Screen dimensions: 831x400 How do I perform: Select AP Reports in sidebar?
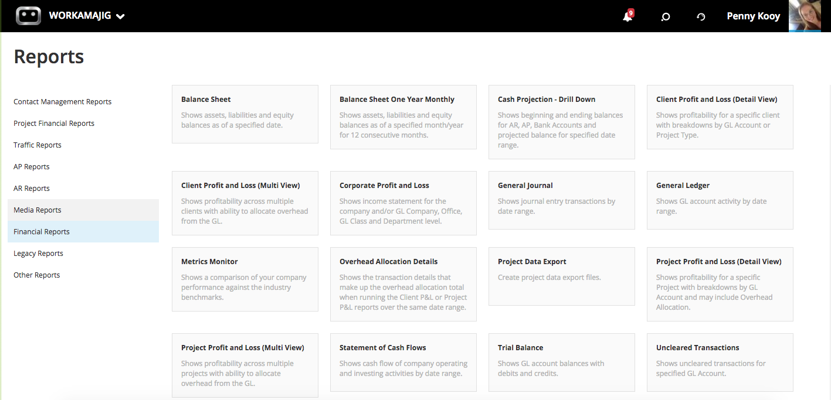(x=32, y=167)
